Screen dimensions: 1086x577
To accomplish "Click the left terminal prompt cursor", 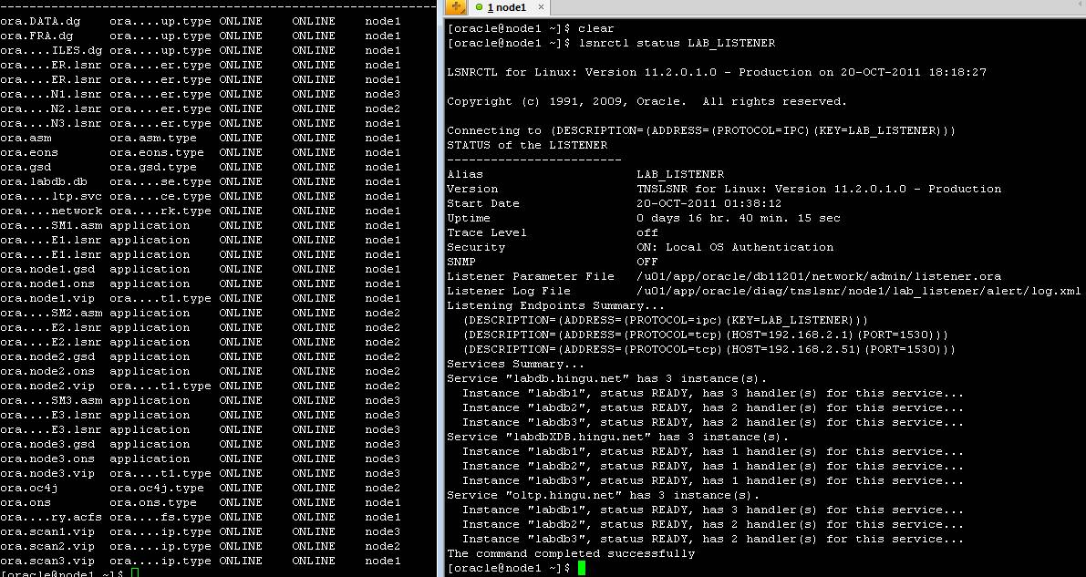I will tap(134, 573).
